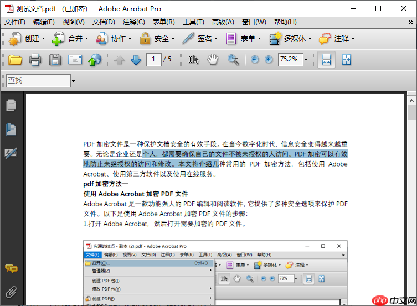Image resolution: width=417 pixels, height=306 pixels.
Task: Click the vertical scrollbar thumb
Action: (411, 113)
